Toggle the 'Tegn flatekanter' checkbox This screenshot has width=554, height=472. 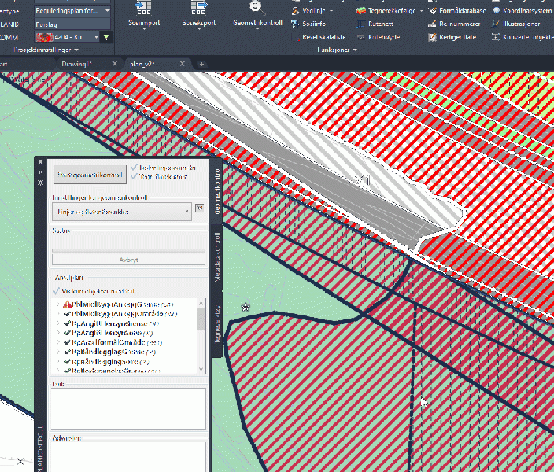[x=134, y=176]
